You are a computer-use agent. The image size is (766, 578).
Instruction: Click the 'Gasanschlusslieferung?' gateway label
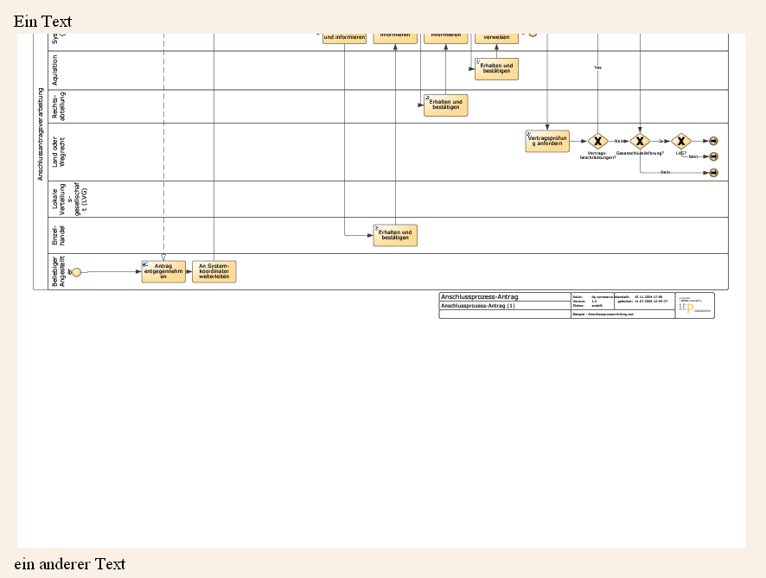640,153
